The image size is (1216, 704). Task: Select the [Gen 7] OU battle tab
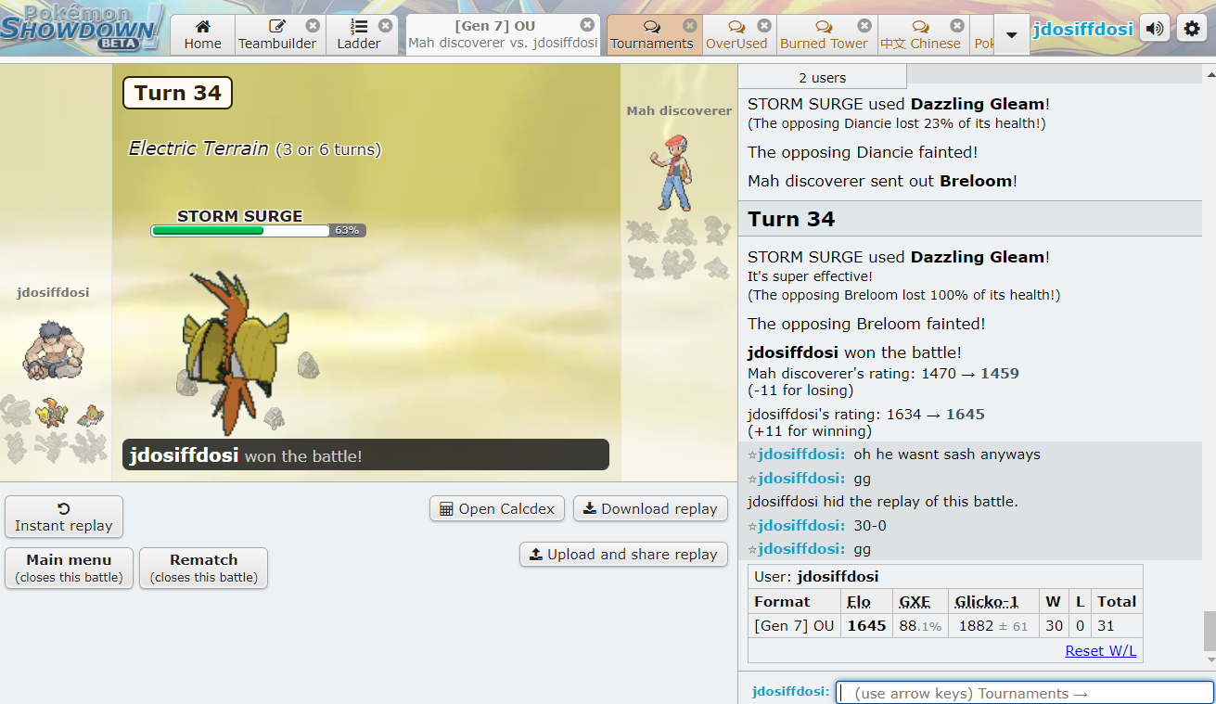pos(503,34)
